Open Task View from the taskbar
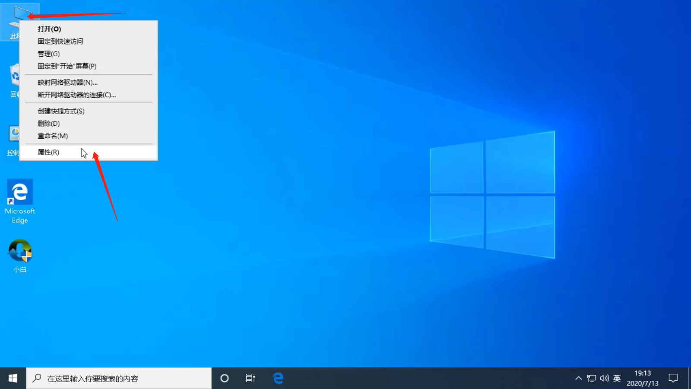Image resolution: width=691 pixels, height=389 pixels. (x=250, y=378)
